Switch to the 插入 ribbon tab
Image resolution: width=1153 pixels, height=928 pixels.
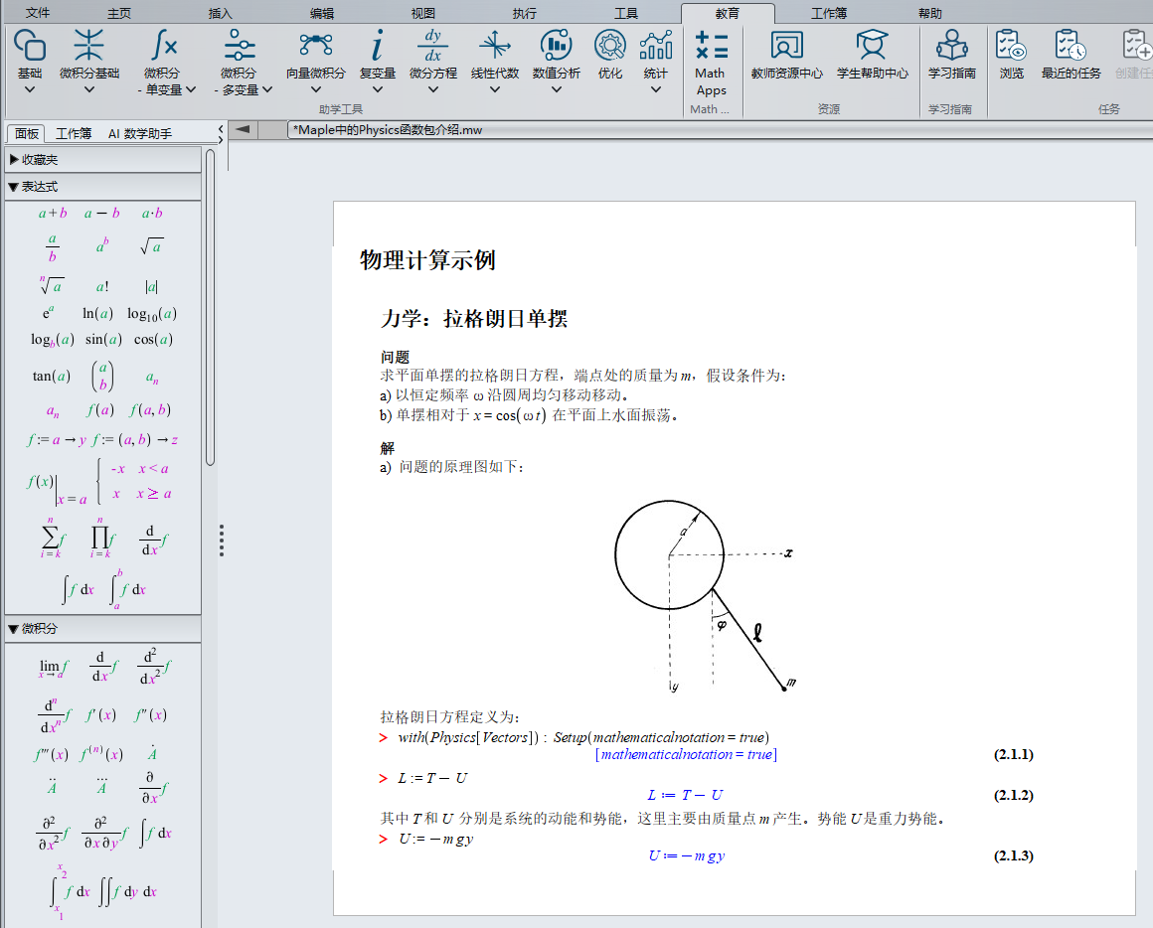(x=221, y=13)
